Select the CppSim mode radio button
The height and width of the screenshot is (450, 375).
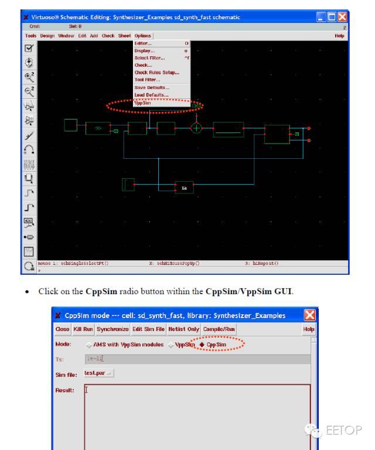(202, 345)
